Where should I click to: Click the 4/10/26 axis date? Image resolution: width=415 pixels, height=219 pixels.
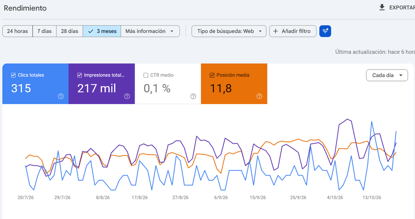point(335,198)
